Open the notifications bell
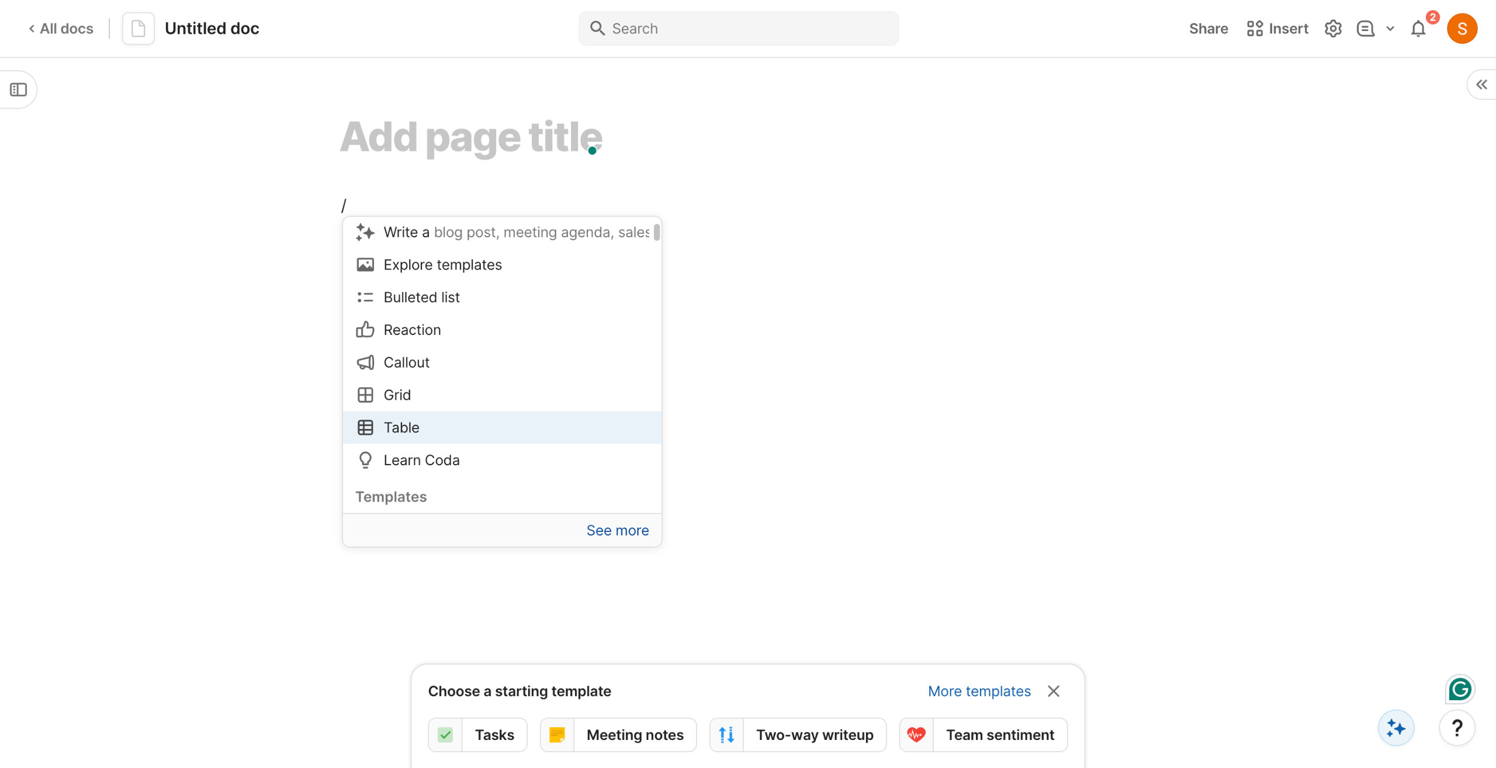This screenshot has width=1496, height=768. coord(1418,29)
